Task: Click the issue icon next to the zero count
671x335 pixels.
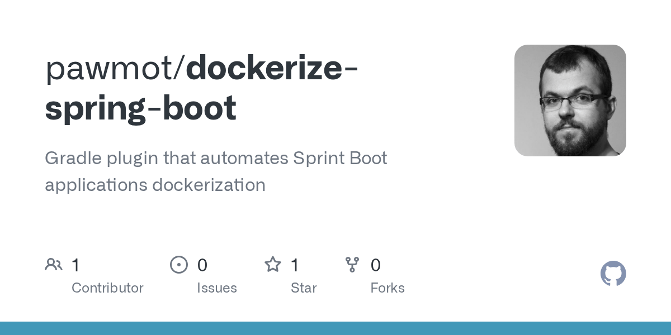Action: 179,265
